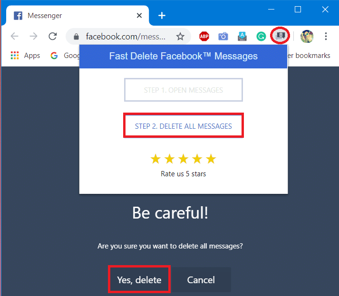Click the translator keyboard extension icon
This screenshot has width=339, height=296.
click(242, 36)
